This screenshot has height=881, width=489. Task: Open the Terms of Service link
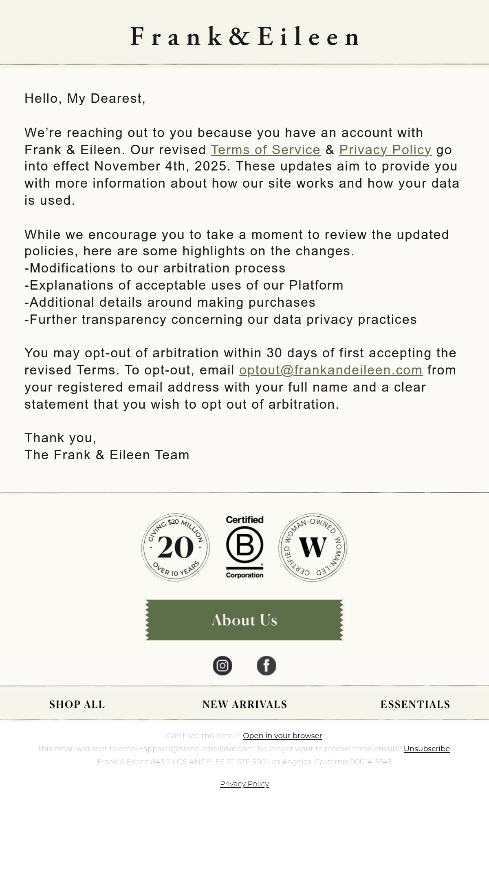[266, 150]
